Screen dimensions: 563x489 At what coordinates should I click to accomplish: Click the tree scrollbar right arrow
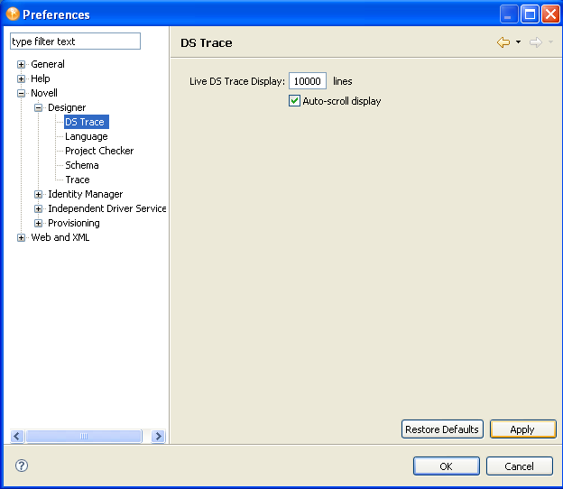pos(159,437)
